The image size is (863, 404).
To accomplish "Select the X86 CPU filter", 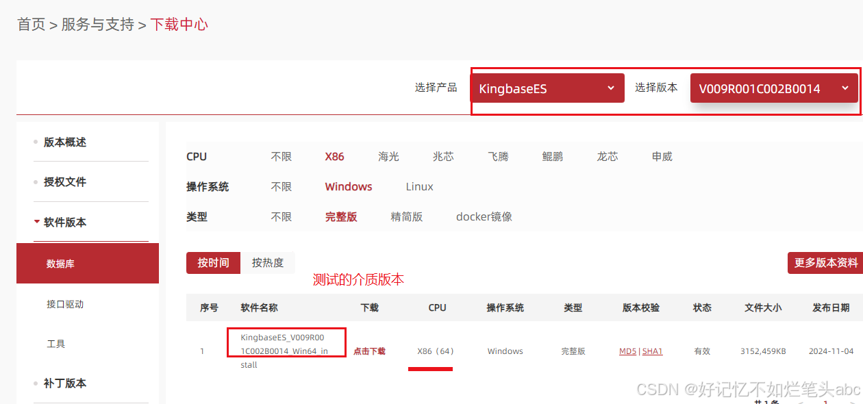I will pyautogui.click(x=334, y=156).
